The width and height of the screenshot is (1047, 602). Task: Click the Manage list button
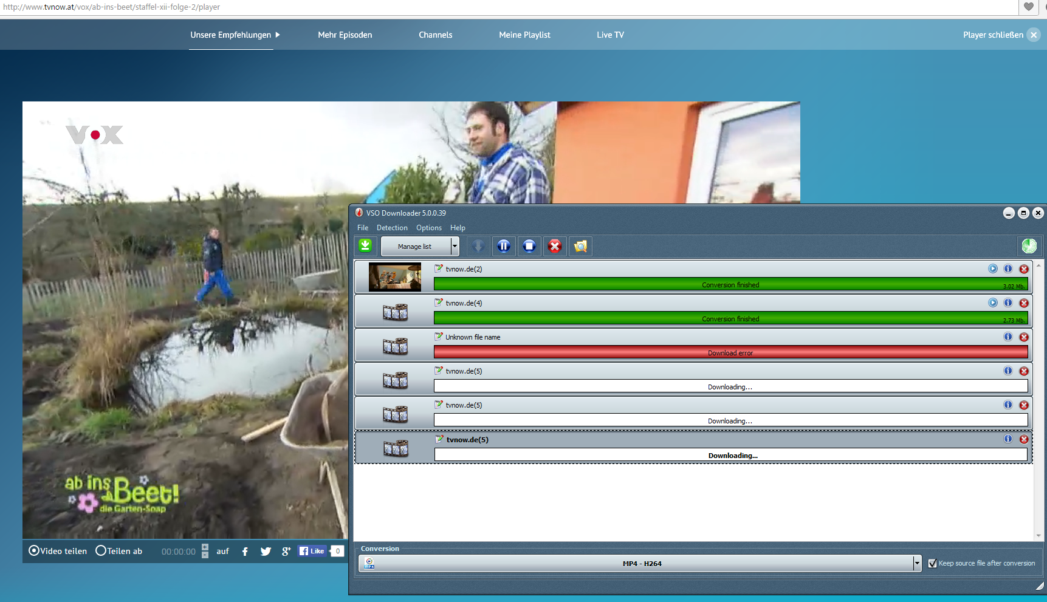point(416,246)
